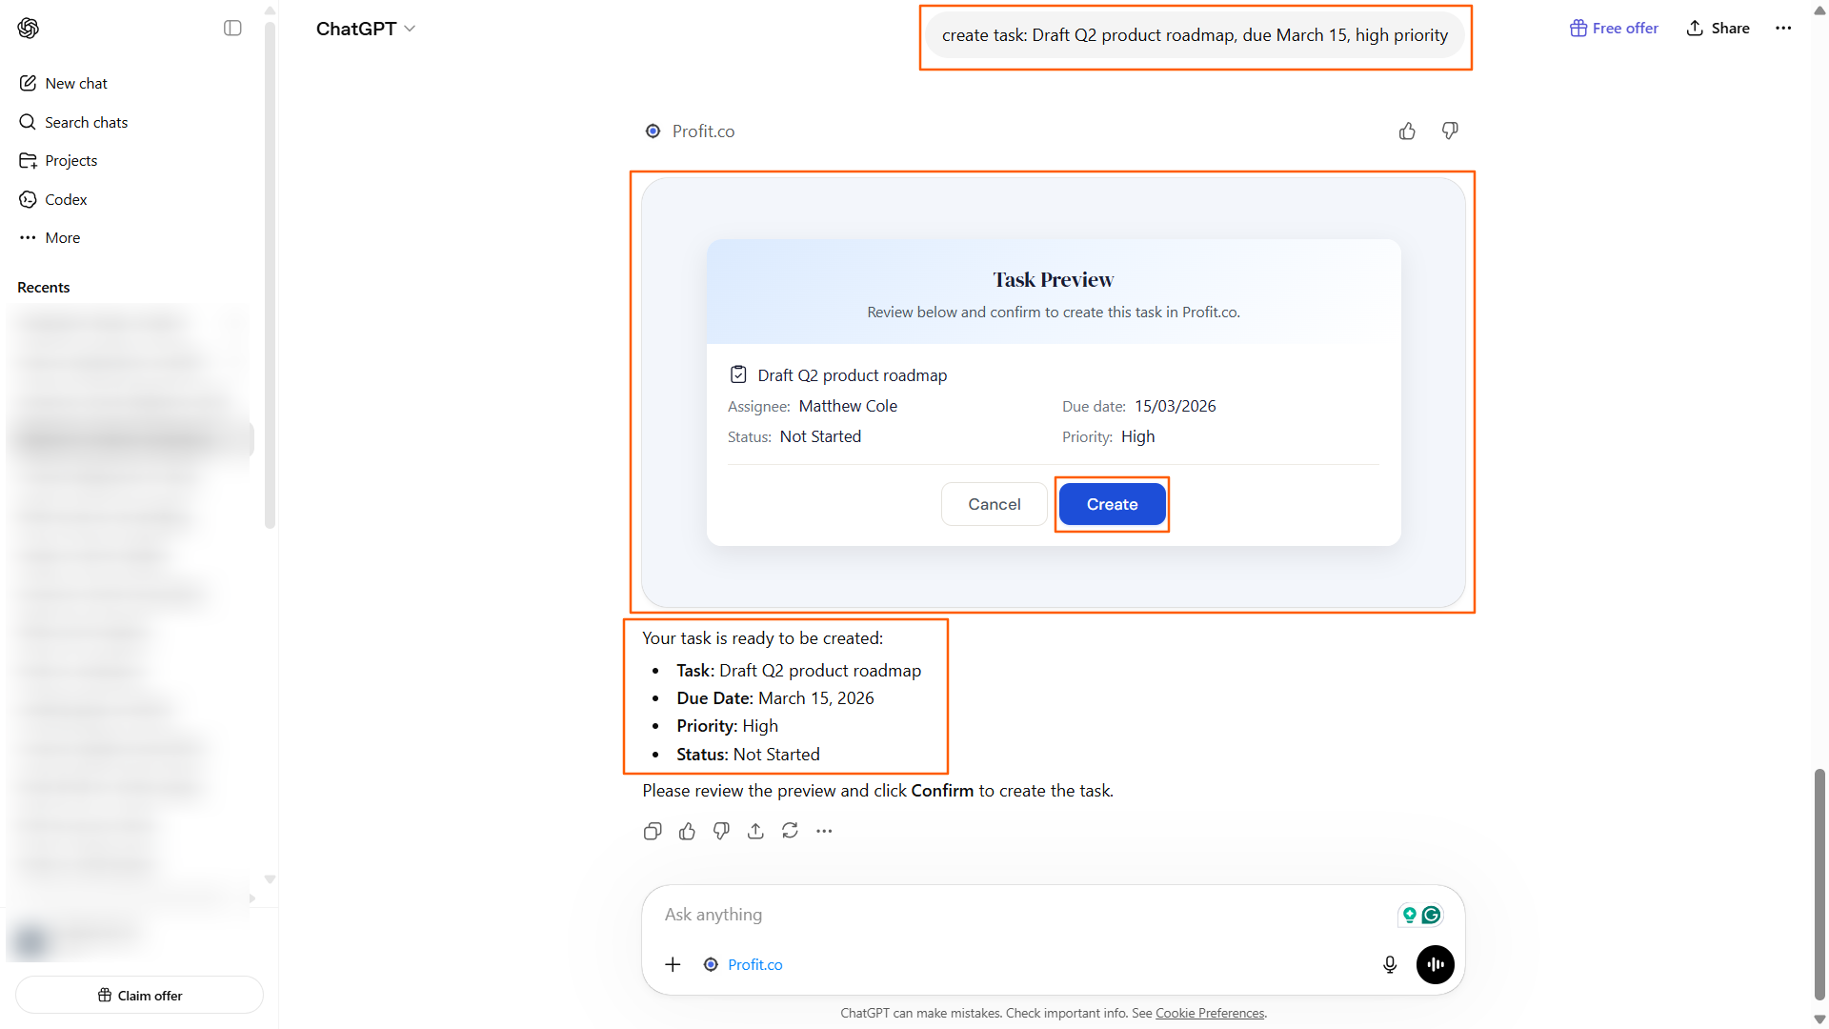Start a New chat
The width and height of the screenshot is (1829, 1029).
point(76,83)
